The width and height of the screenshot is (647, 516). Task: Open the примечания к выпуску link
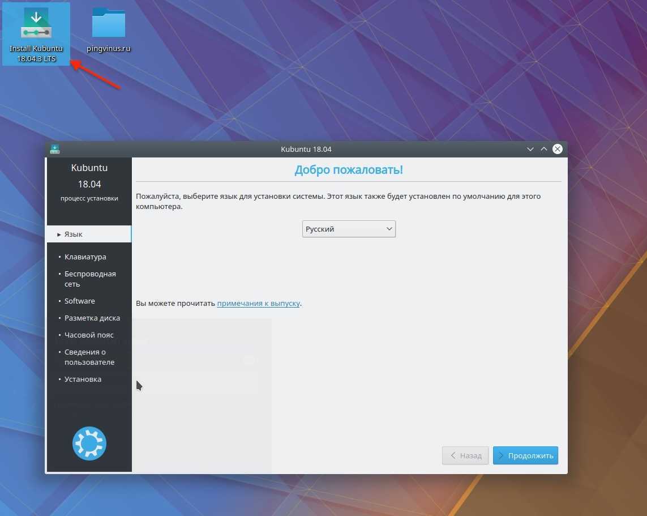point(258,303)
